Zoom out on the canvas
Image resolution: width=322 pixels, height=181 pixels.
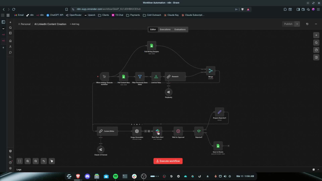36,161
